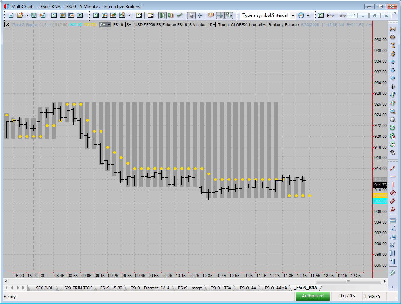Click the expand bar spacing icon
The height and width of the screenshot is (304, 401).
click(x=392, y=37)
